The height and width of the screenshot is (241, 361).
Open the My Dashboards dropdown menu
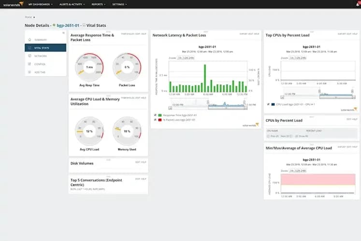[x=41, y=4]
